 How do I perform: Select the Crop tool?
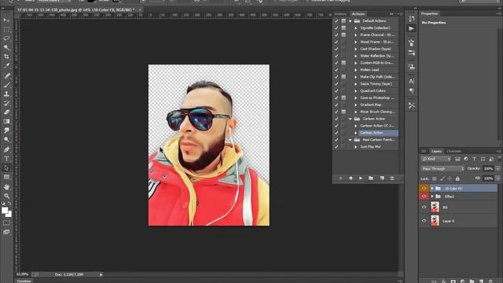coord(6,57)
